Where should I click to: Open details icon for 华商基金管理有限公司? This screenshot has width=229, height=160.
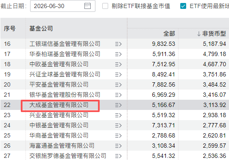[118, 135]
